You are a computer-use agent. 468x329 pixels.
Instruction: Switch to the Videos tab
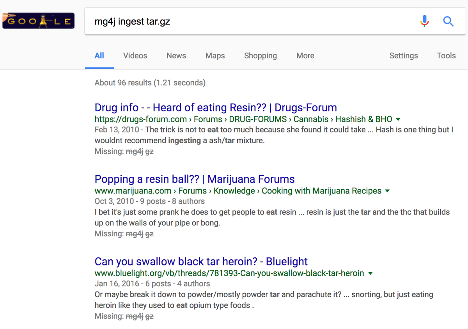point(135,56)
